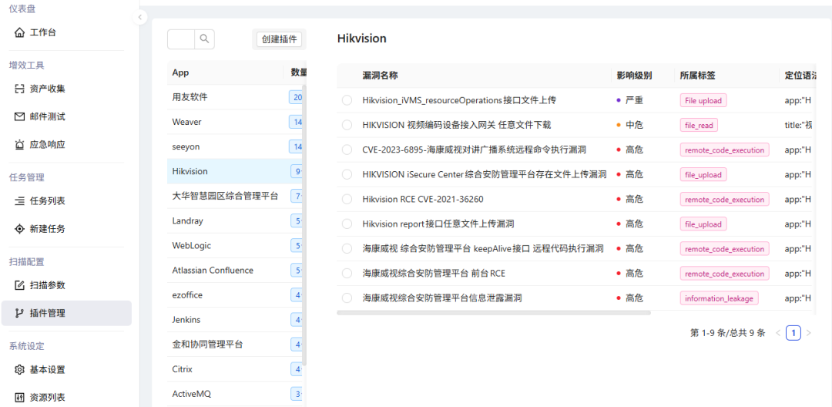The height and width of the screenshot is (407, 832).
Task: Select radio for iSecure Center 文件上传漏洞 row
Action: (347, 174)
